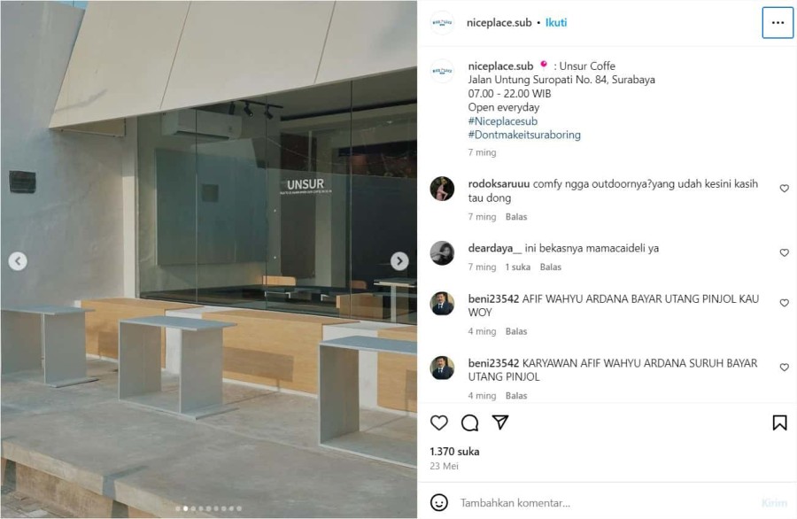The image size is (797, 519).
Task: Open the #Niceplacesub hashtag
Action: click(503, 121)
